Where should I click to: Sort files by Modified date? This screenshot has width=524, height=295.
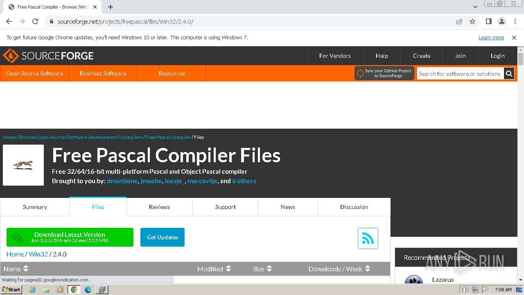(214, 269)
